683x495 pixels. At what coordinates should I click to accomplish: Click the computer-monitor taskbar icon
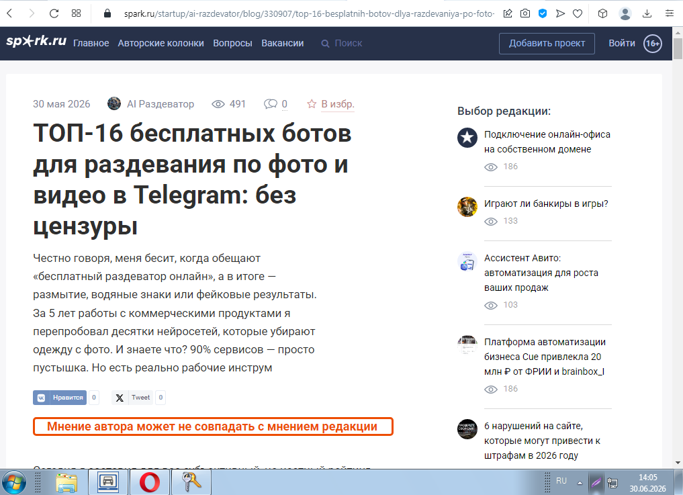108,483
